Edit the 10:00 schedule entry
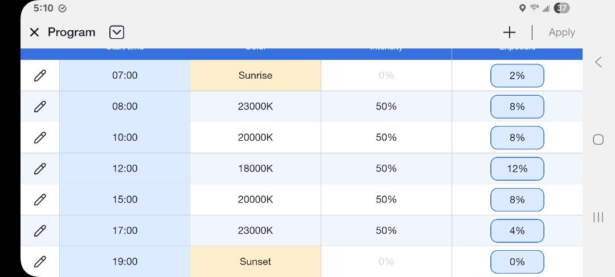The image size is (615, 277). tap(40, 137)
